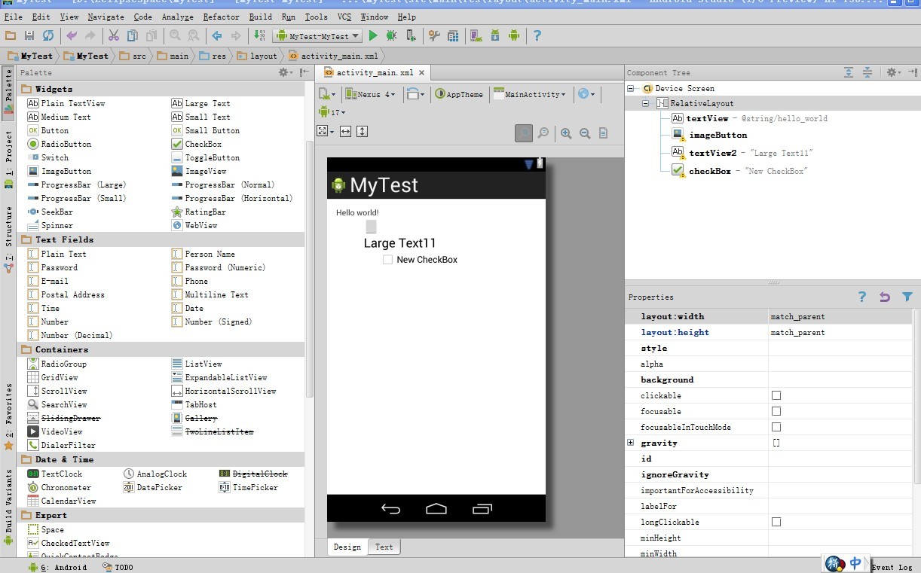Open the Android Device Monitor icon
This screenshot has height=573, width=921.
coord(514,35)
